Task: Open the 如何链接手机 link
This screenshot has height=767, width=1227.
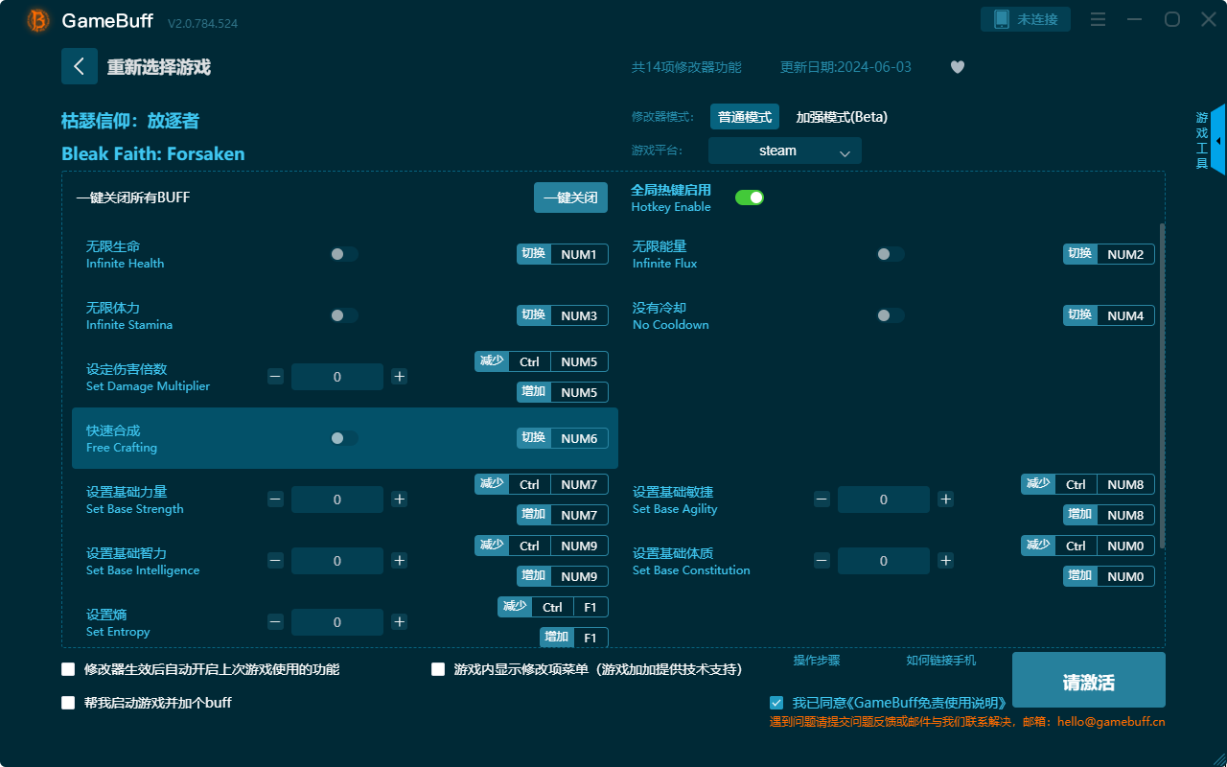Action: click(x=941, y=661)
